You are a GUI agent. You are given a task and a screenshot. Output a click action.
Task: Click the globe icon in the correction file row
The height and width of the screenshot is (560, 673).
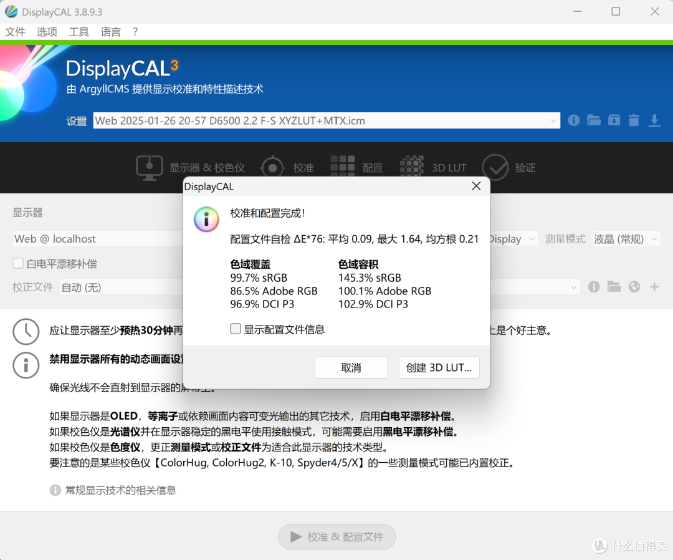634,287
